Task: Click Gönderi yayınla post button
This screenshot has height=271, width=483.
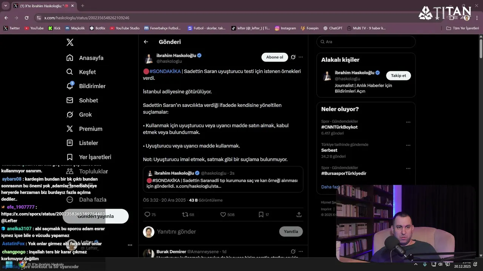Action: point(95,216)
